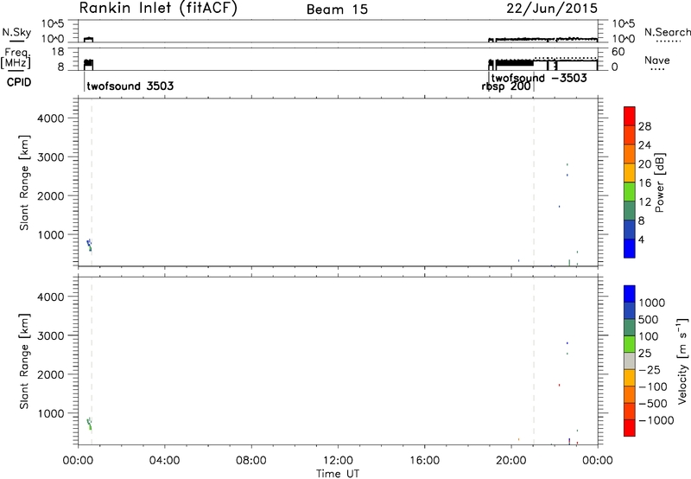Click the frequency bars at start of day
691x479 pixels.
point(89,64)
